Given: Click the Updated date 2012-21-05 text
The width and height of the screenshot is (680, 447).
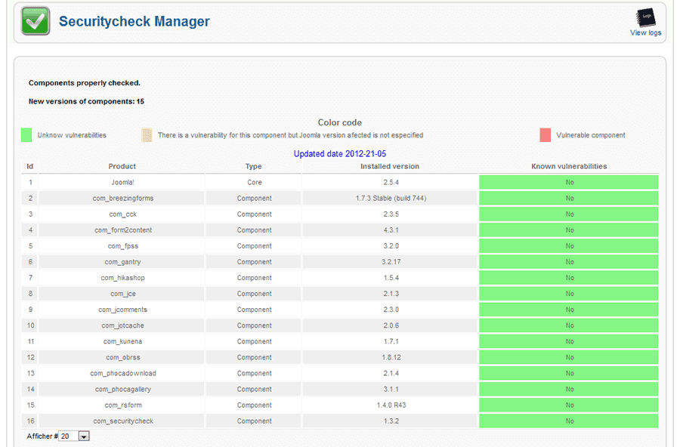Looking at the screenshot, I should [x=340, y=154].
